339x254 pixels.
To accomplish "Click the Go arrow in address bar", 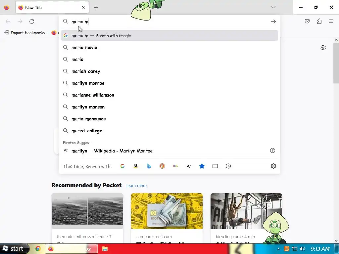I will tap(273, 21).
